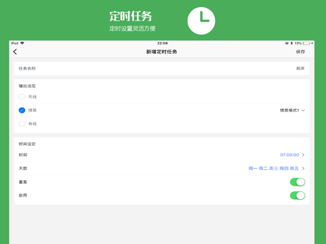
Task: Tap the battery indicator in the status bar
Action: (307, 43)
